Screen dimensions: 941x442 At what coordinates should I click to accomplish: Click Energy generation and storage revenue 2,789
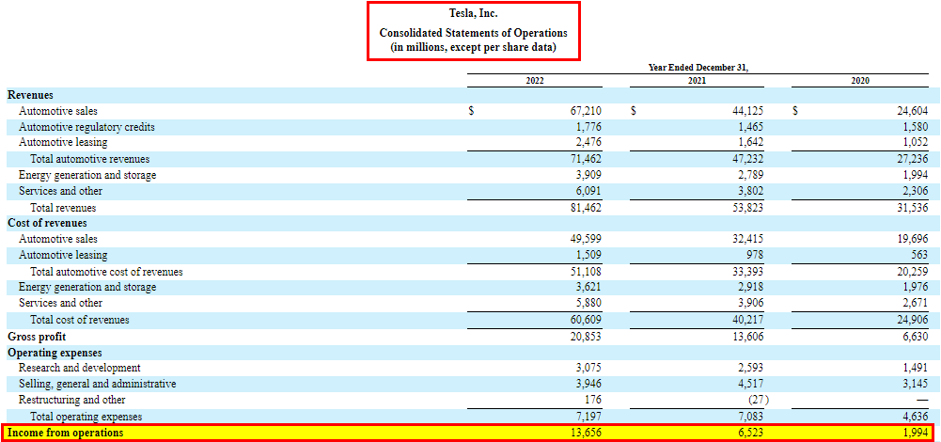coord(751,175)
